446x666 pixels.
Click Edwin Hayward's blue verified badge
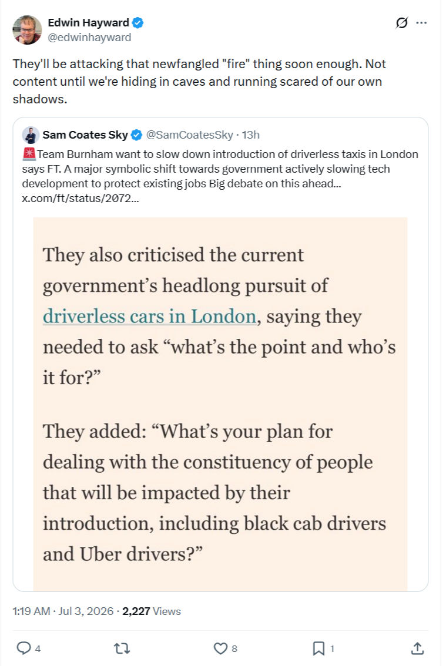click(x=138, y=22)
